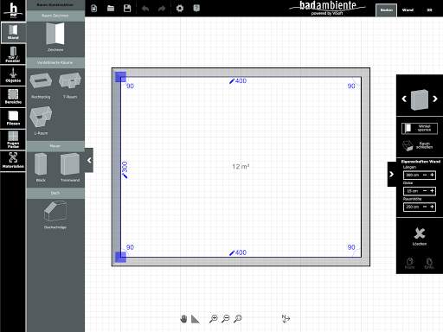Select the T-Raum predefined room
The height and width of the screenshot is (332, 443).
click(x=70, y=86)
